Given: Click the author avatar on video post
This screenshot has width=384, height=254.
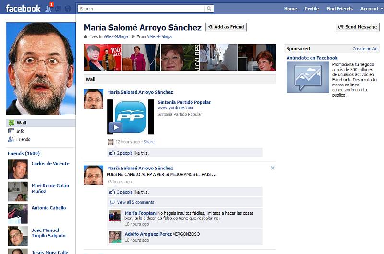Looking at the screenshot, I should coord(94,99).
